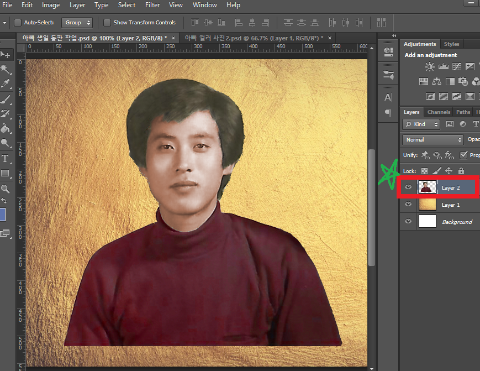
Task: Align left edges in options bar
Action: (239, 23)
